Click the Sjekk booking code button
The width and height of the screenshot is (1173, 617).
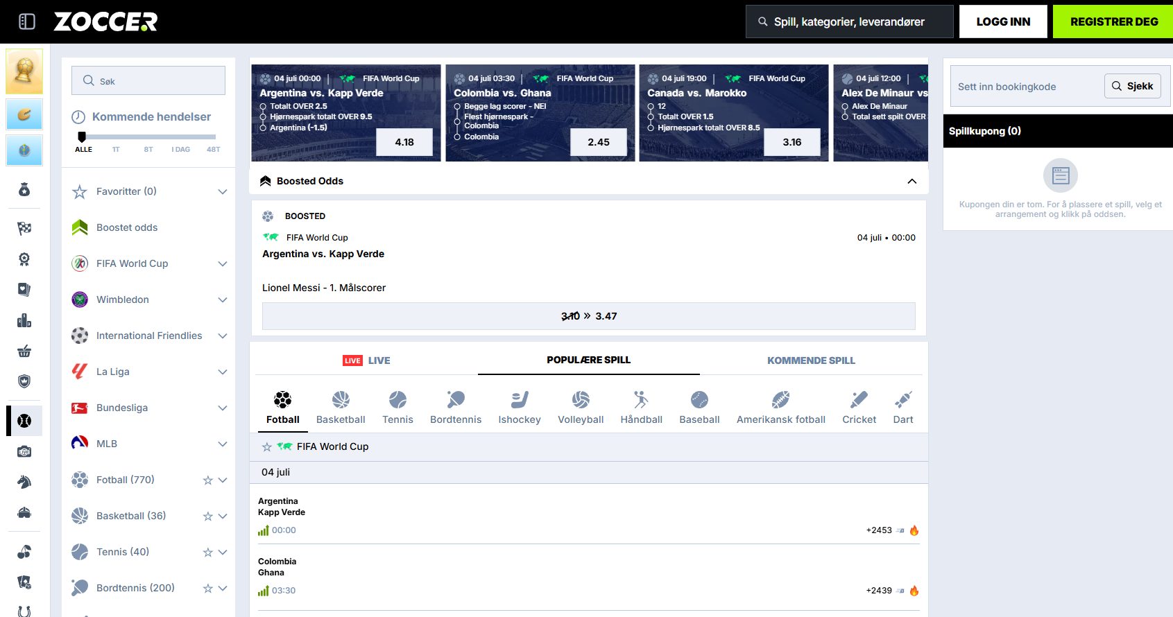coord(1133,86)
